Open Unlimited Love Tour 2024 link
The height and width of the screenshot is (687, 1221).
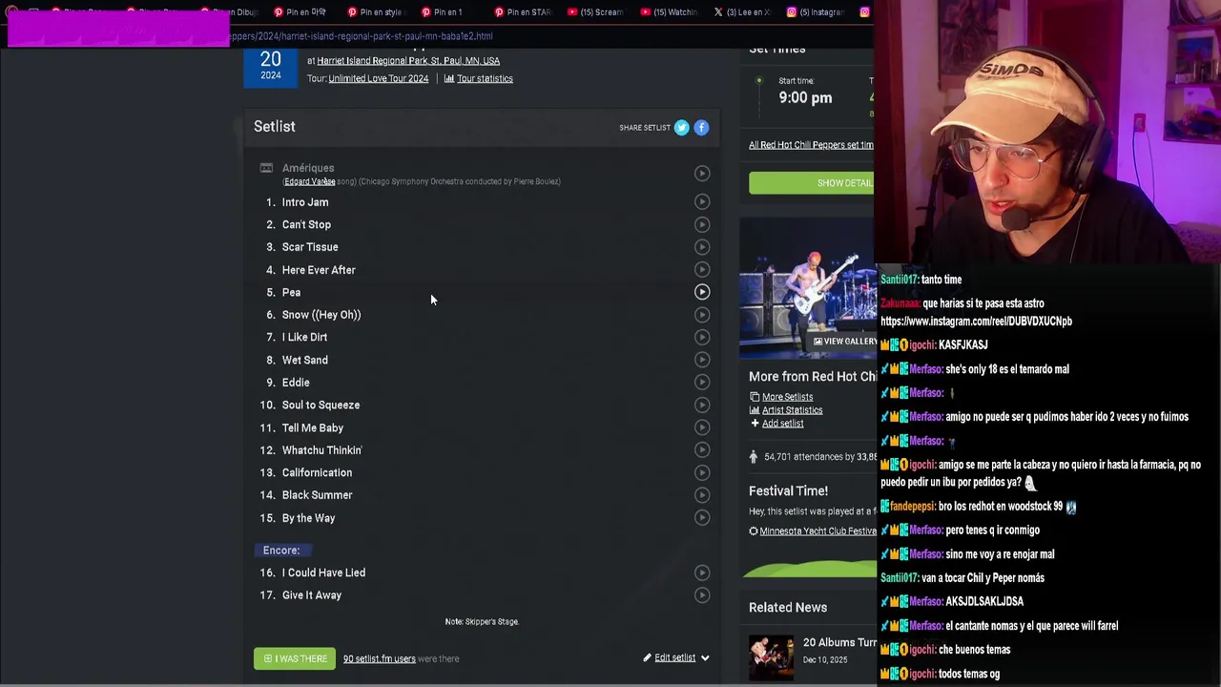(x=379, y=78)
